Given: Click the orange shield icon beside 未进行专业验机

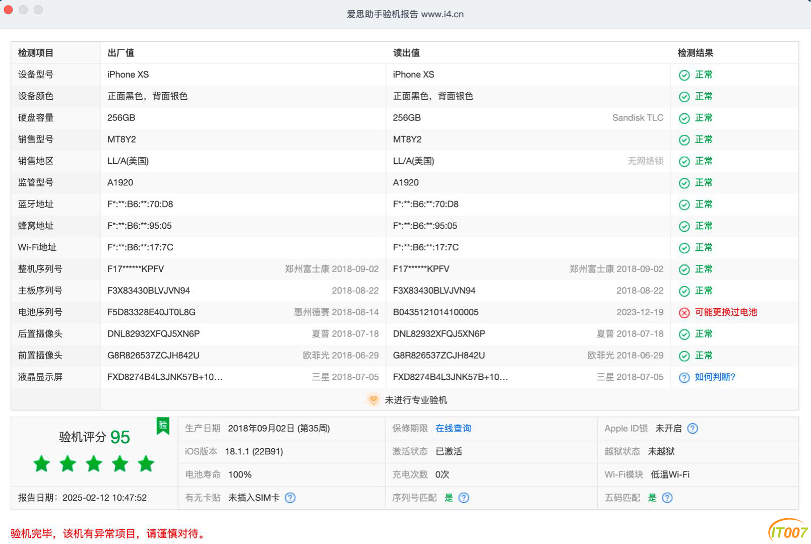Looking at the screenshot, I should click(373, 400).
